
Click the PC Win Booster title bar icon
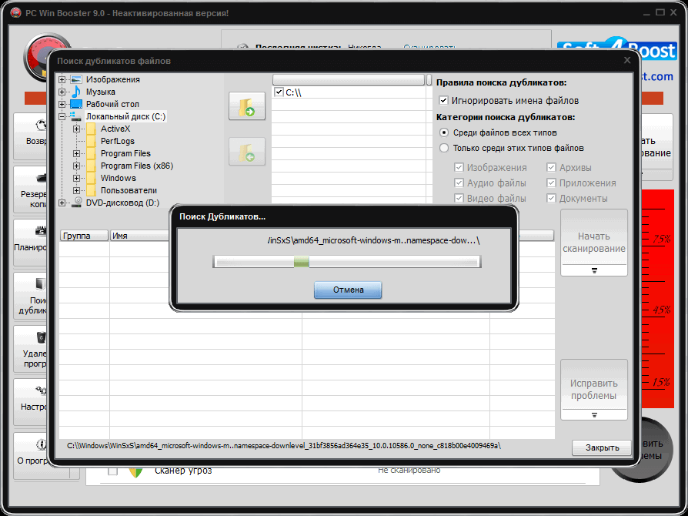click(16, 13)
